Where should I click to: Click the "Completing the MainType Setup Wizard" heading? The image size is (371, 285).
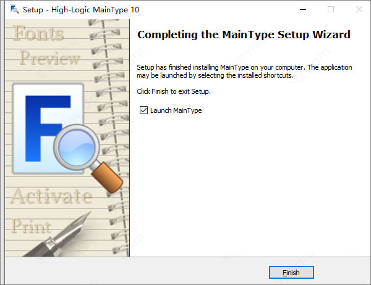click(244, 35)
